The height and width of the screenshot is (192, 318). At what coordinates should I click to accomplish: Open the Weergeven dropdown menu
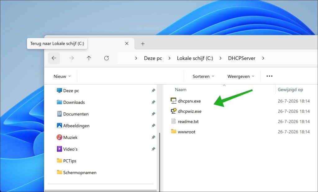click(241, 76)
